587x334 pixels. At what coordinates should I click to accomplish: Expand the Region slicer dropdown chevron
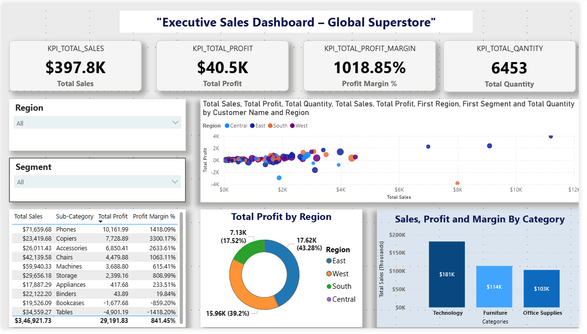[175, 123]
